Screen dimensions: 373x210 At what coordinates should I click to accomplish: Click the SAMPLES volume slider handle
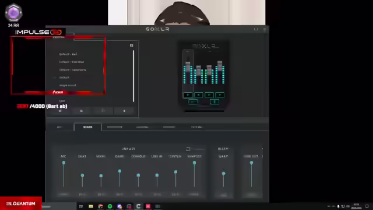[x=194, y=163]
